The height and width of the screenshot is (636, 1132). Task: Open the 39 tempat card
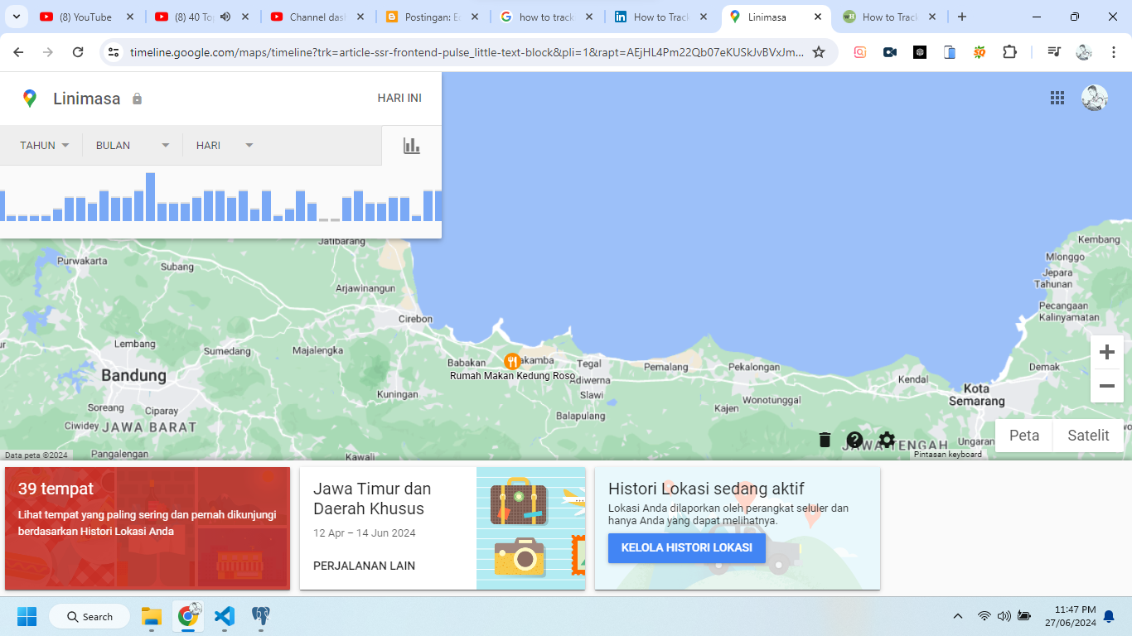[148, 528]
